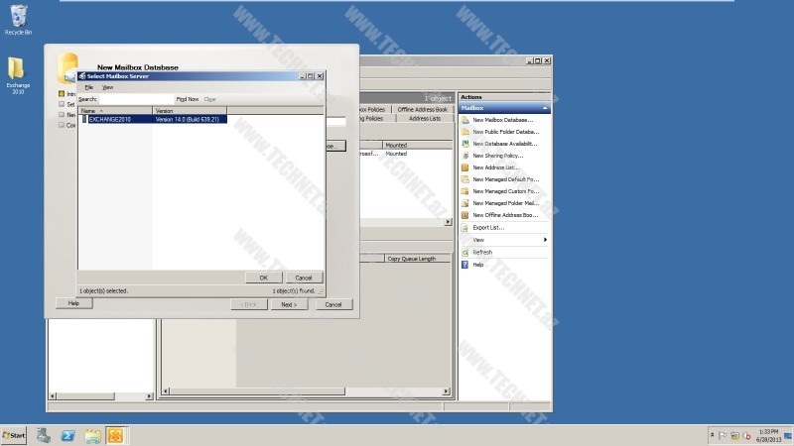Click Export List icon in Actions

point(464,228)
